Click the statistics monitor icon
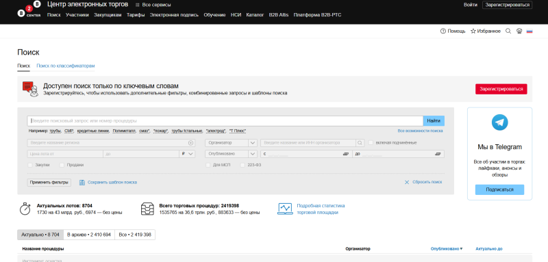This screenshot has height=262, width=548. point(285,209)
